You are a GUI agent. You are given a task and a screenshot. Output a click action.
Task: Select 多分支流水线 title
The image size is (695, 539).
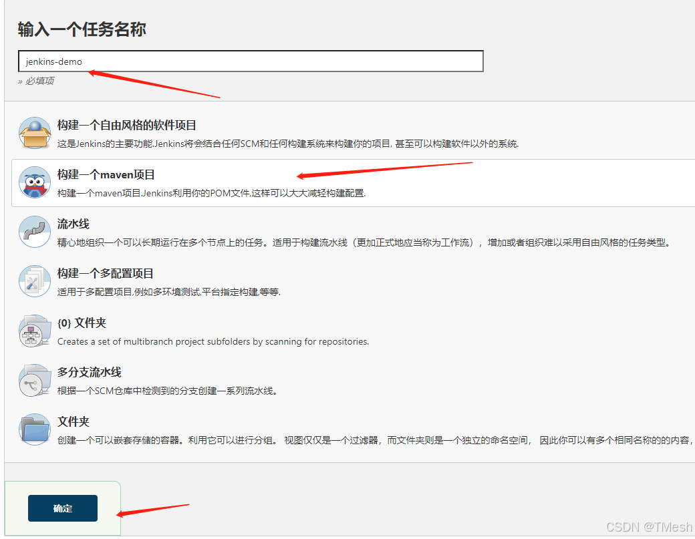click(89, 373)
